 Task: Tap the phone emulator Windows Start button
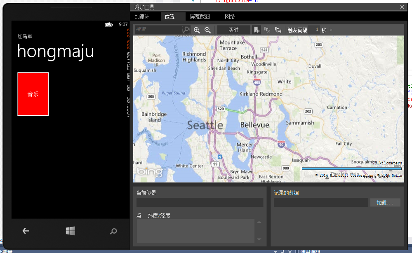click(70, 231)
